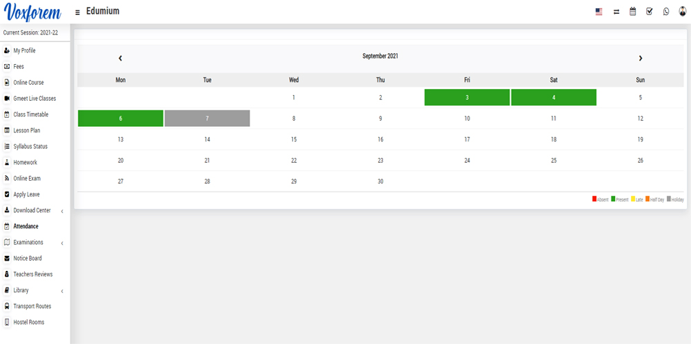691x344 pixels.
Task: Click the green Present legend swatch
Action: point(613,199)
